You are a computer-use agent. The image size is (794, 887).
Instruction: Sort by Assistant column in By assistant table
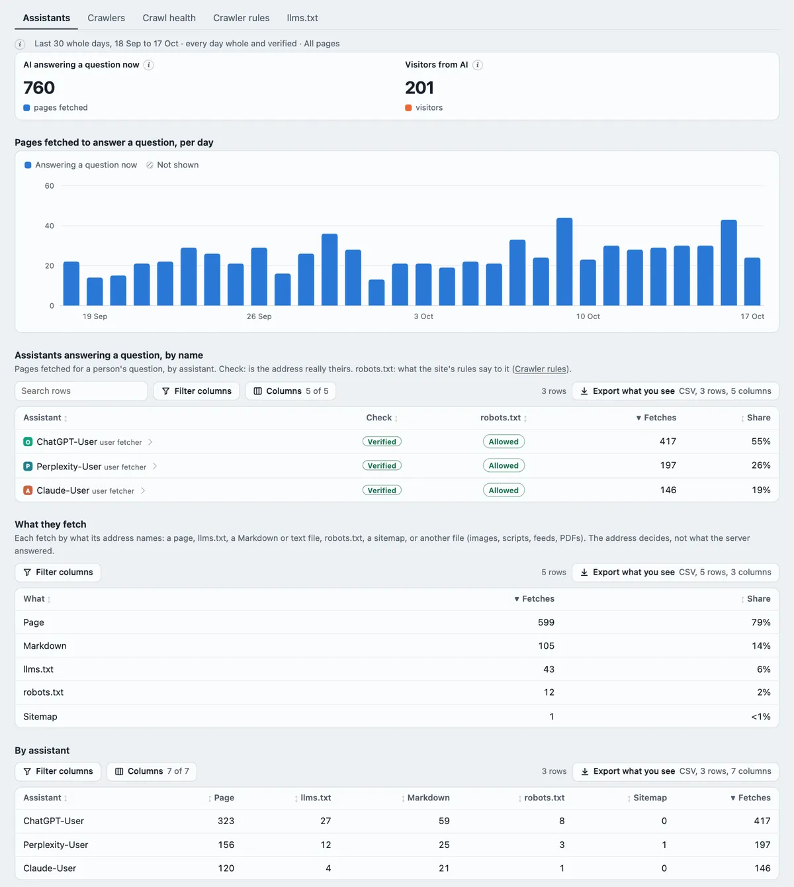click(x=45, y=798)
